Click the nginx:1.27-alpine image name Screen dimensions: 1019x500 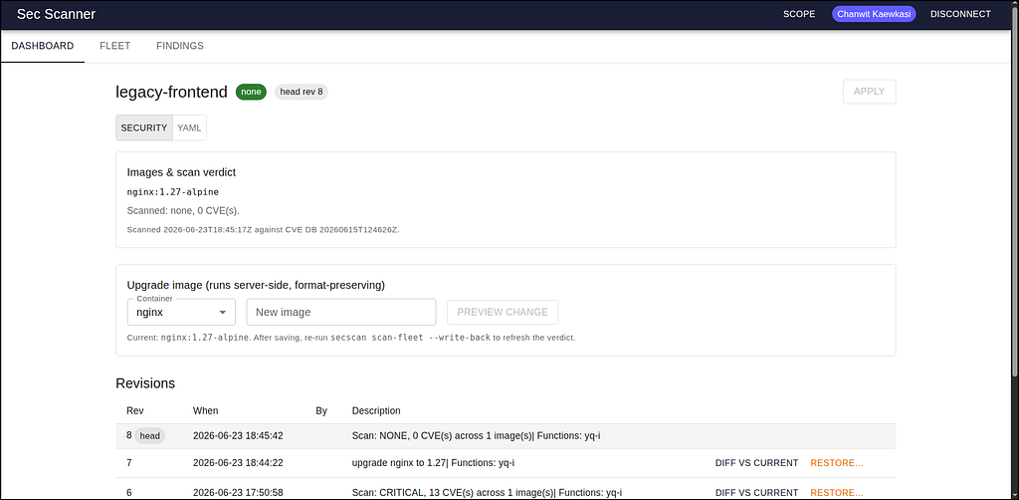pyautogui.click(x=173, y=192)
